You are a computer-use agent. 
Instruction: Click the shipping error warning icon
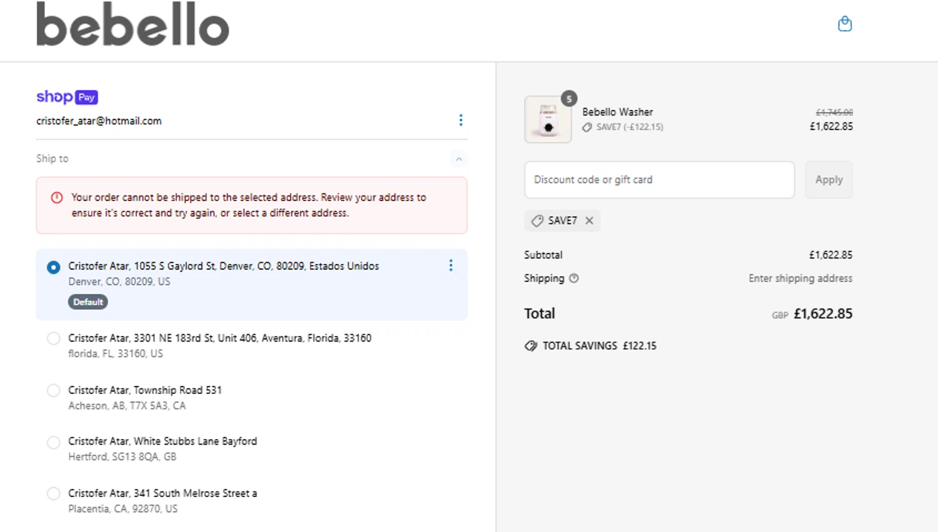pos(57,197)
